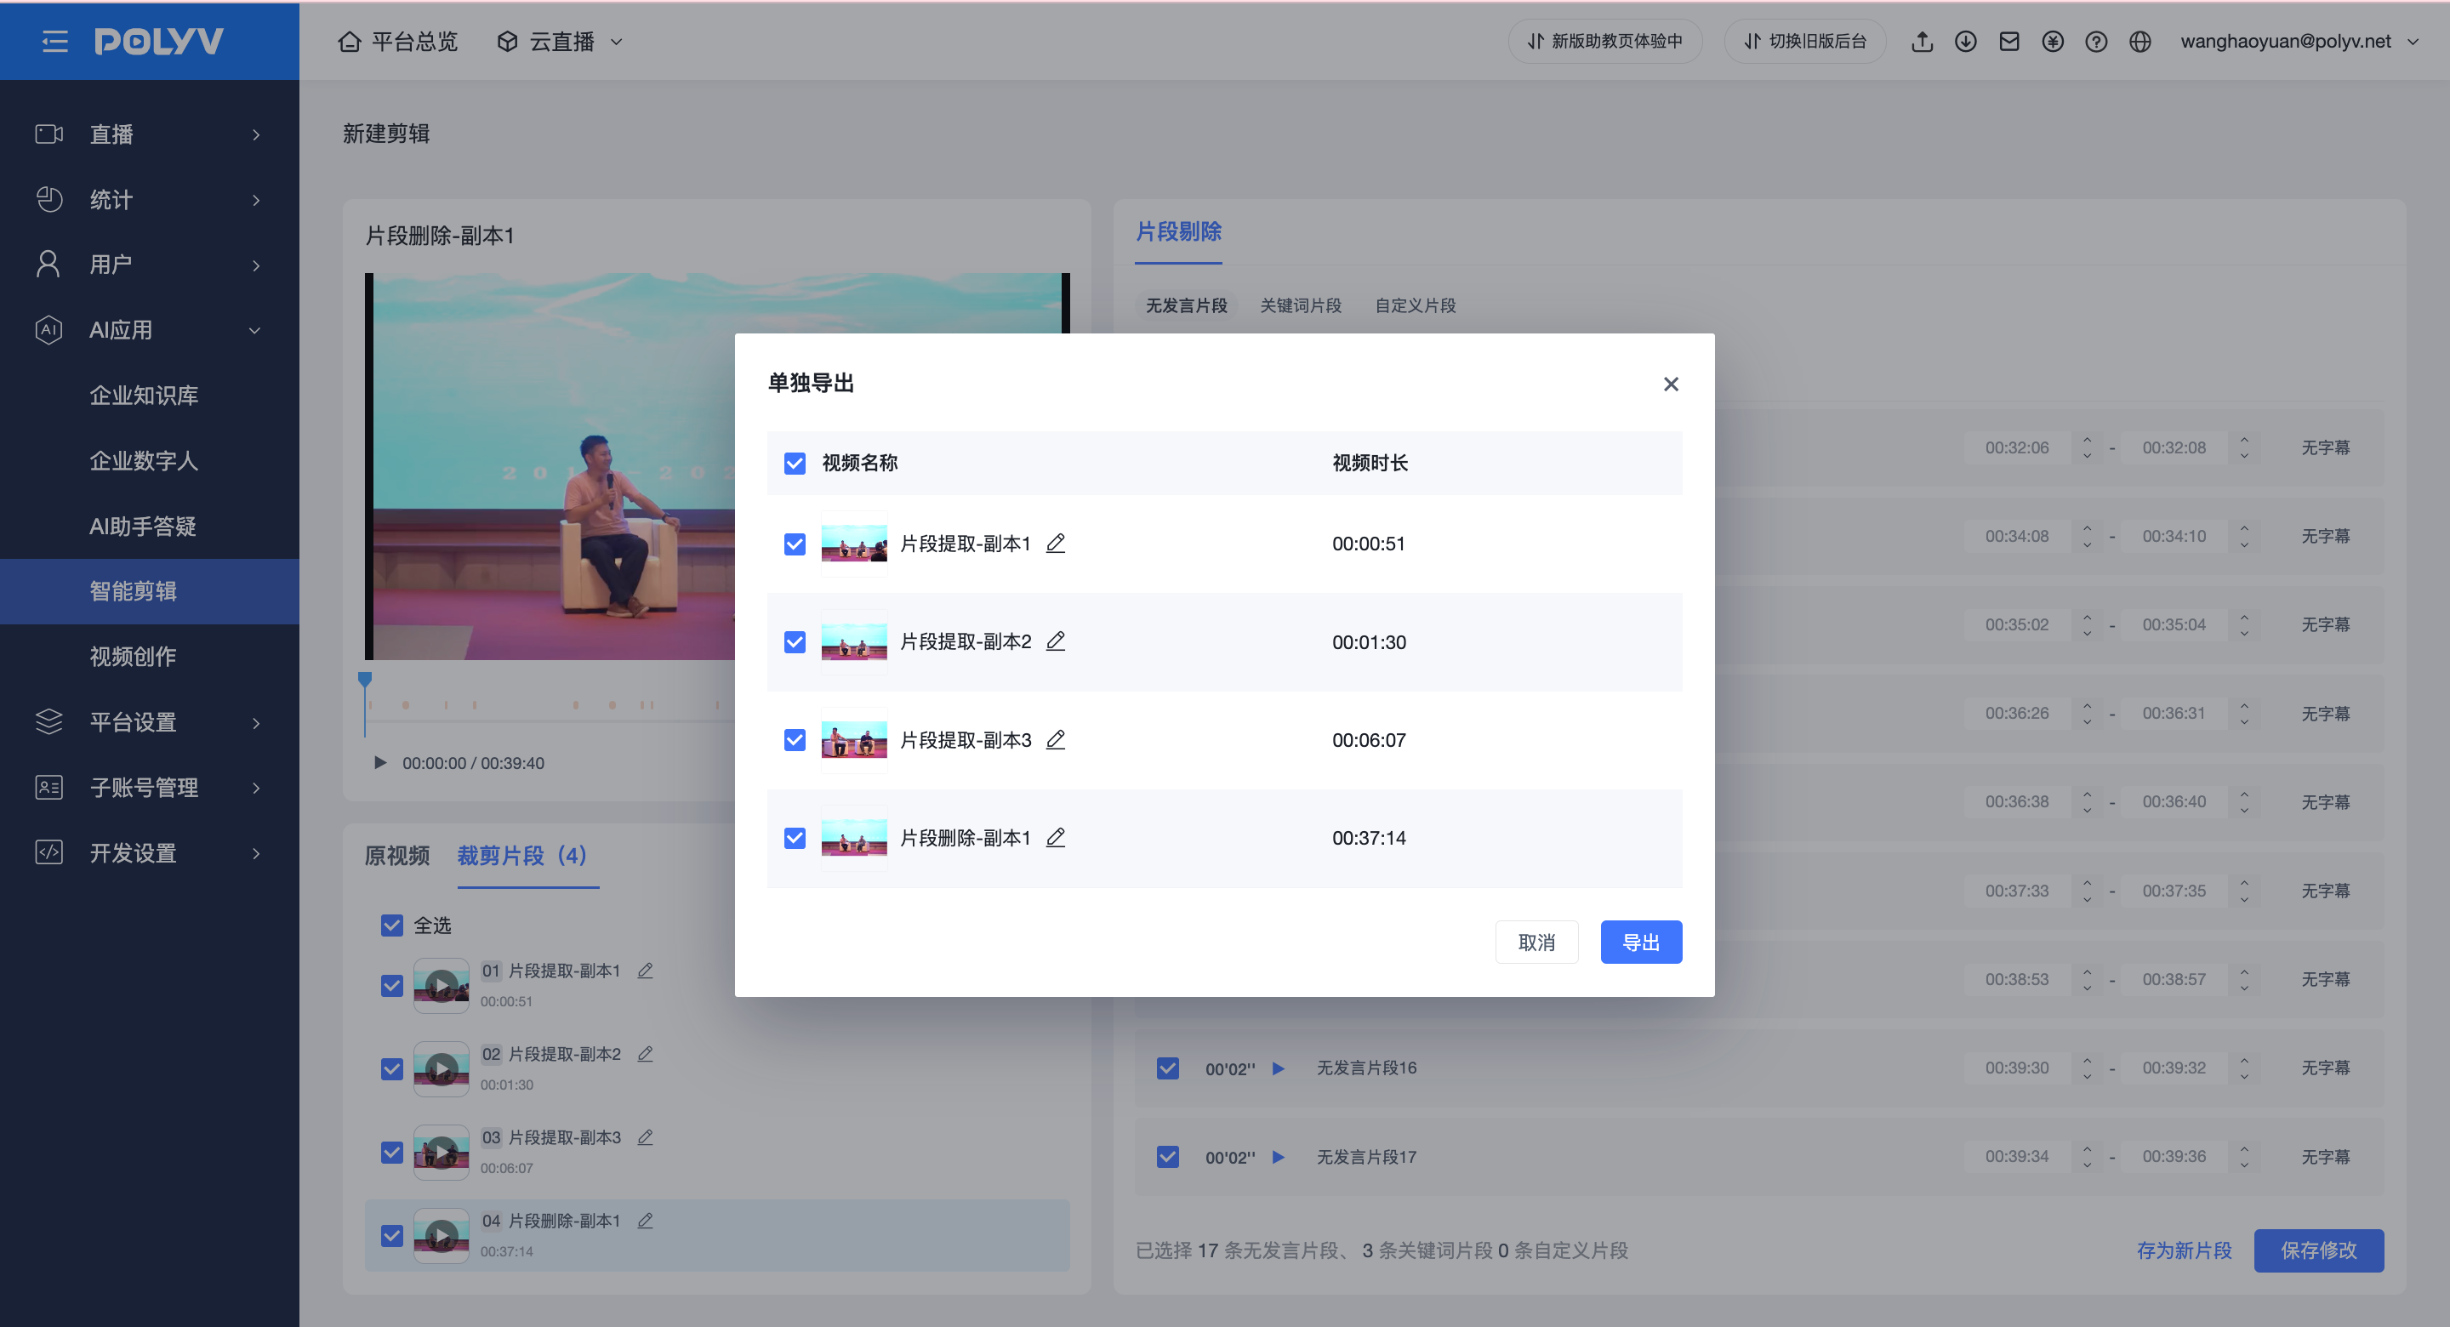Collapse AI应用 sidebar menu
This screenshot has height=1327, width=2450.
tap(150, 330)
